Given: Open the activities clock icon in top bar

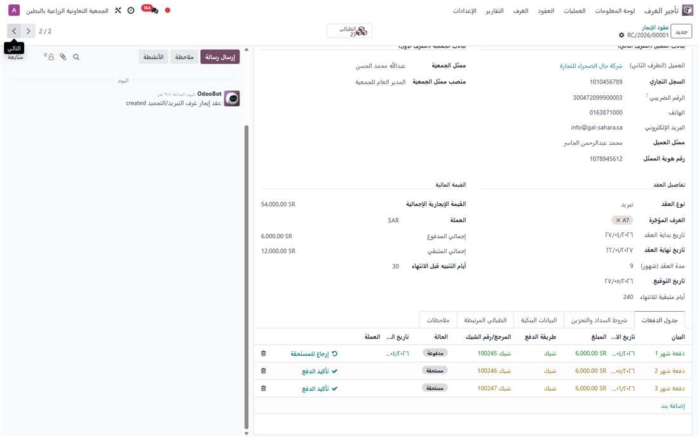Looking at the screenshot, I should tap(131, 10).
